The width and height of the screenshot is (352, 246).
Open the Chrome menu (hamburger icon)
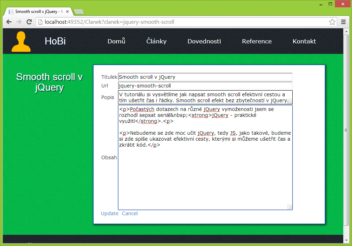(x=344, y=21)
